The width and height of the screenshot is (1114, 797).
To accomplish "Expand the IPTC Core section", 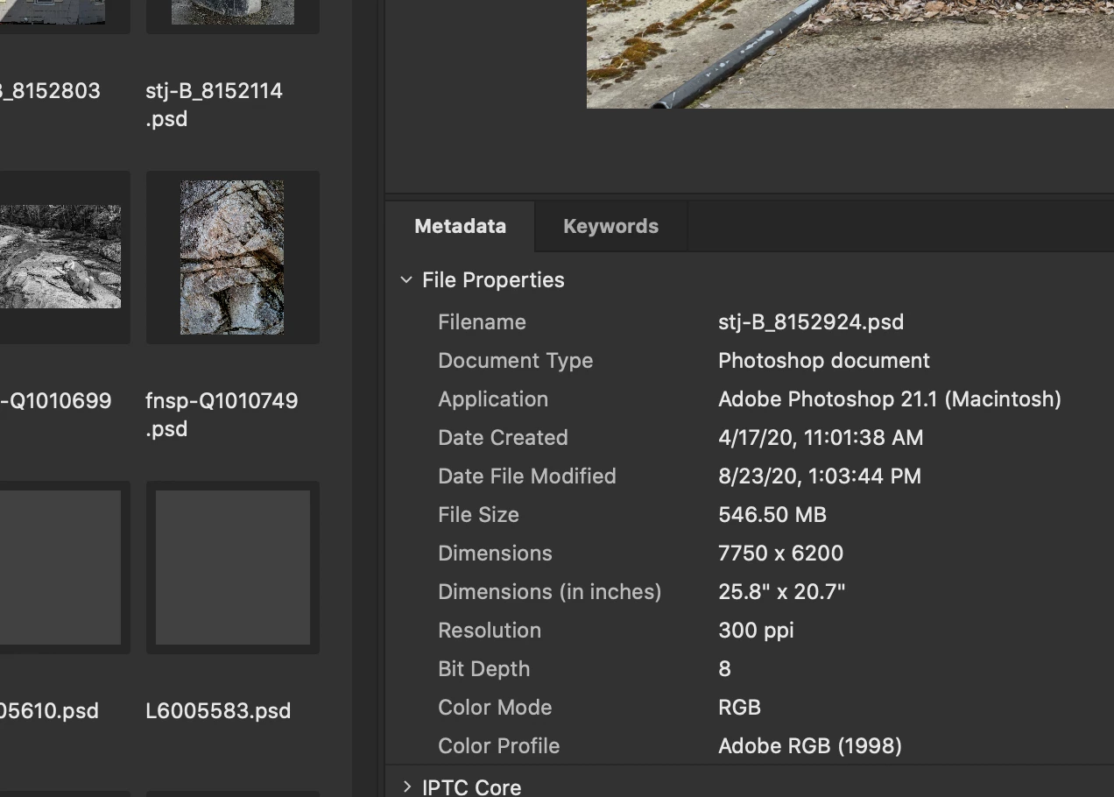I will tap(406, 787).
